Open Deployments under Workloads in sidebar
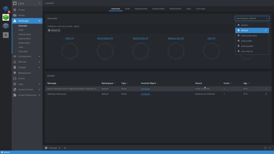Screen dimensions: 274x154 pyautogui.click(x=25, y=34)
